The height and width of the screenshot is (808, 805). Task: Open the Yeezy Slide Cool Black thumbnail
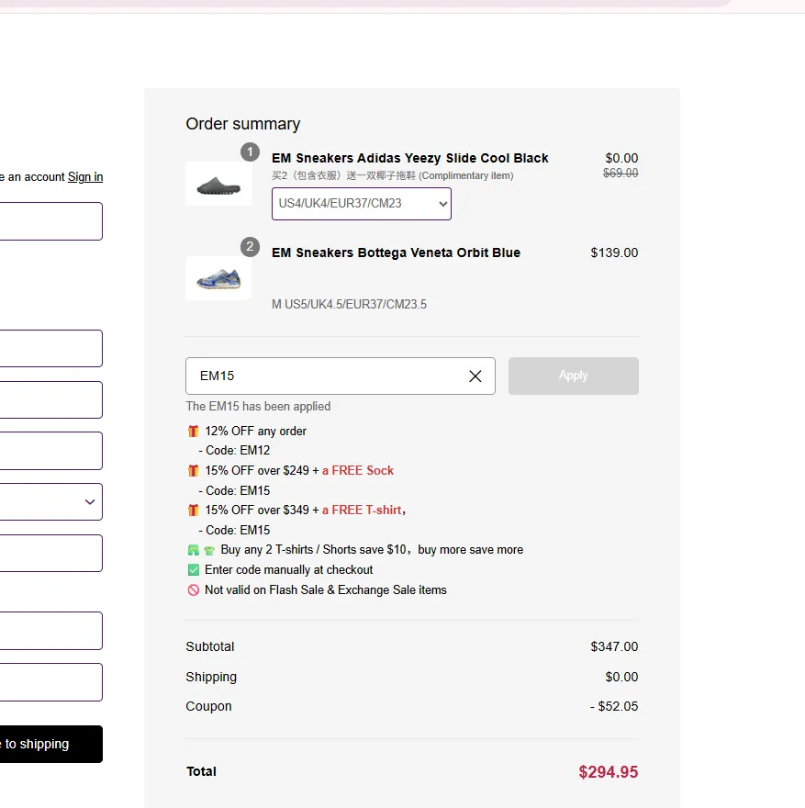(218, 184)
